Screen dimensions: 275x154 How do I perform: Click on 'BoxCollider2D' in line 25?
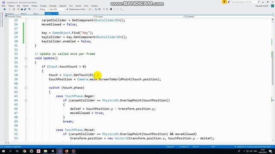[x=107, y=20]
